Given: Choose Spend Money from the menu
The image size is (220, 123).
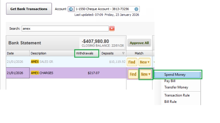Looking at the screenshot, I should (x=177, y=74).
